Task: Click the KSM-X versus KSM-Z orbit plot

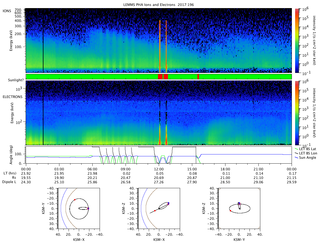Action: [x=159, y=208]
